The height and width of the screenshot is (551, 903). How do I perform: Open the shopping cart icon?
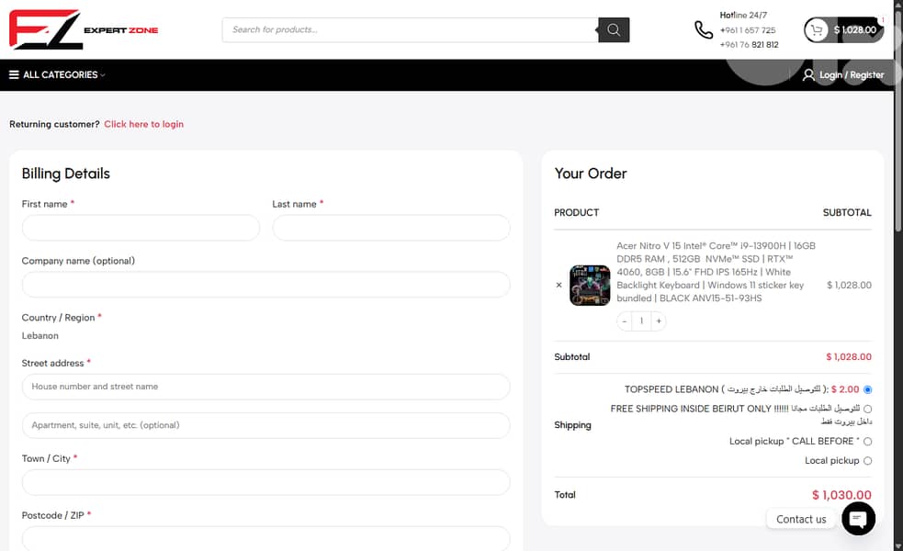[816, 30]
